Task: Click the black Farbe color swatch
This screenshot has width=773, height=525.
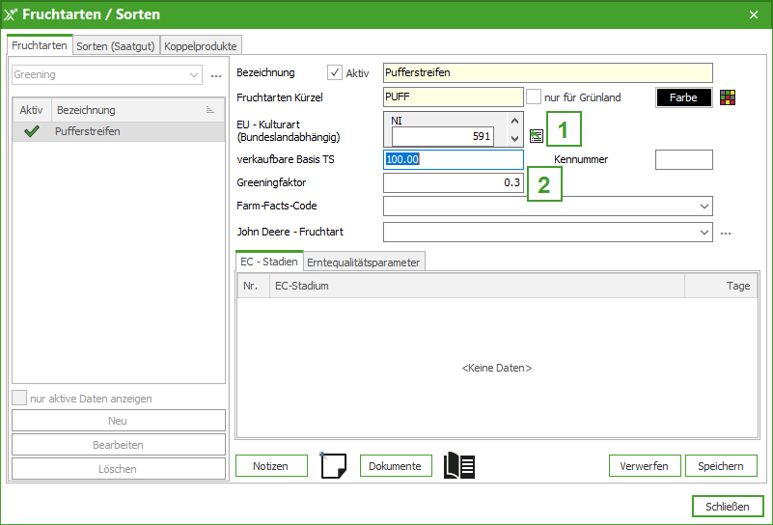Action: point(683,97)
